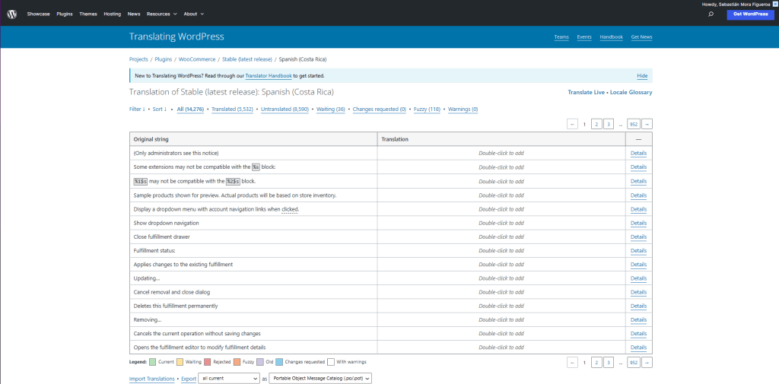The height and width of the screenshot is (384, 779).
Task: Open the Portable Object Message Catalog dropdown
Action: coord(320,378)
